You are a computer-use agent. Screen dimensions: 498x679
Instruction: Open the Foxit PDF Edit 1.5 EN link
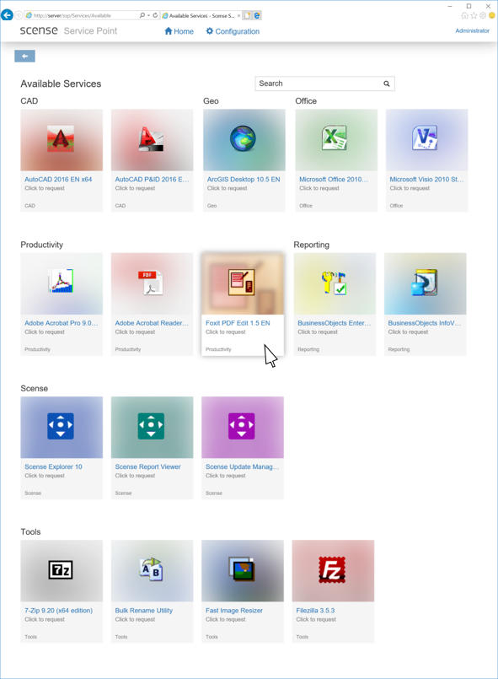click(238, 323)
